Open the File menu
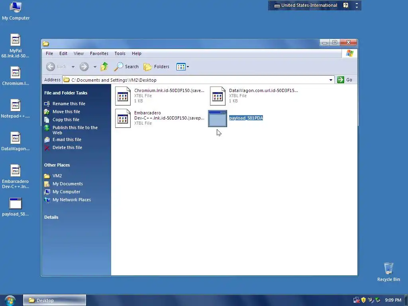408x306 pixels. [x=49, y=53]
